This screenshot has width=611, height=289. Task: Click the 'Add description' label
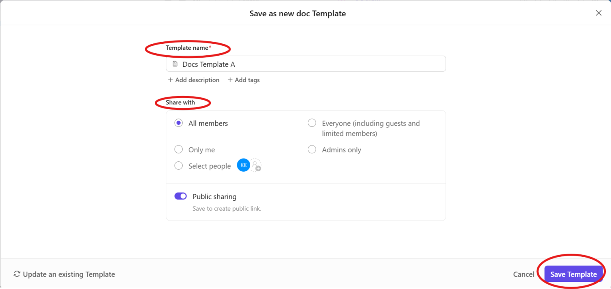[197, 80]
